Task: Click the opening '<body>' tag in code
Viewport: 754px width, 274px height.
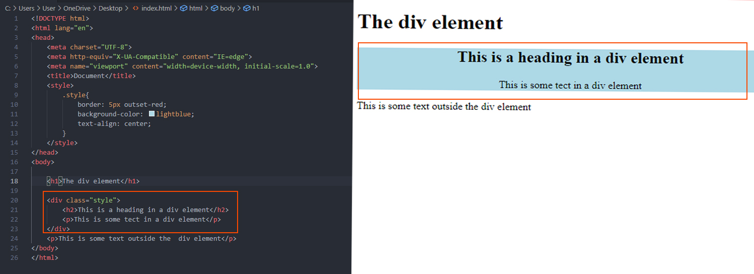Action: (x=43, y=162)
